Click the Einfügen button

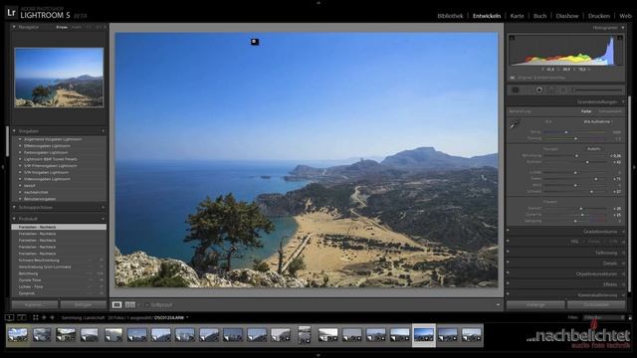(83, 305)
